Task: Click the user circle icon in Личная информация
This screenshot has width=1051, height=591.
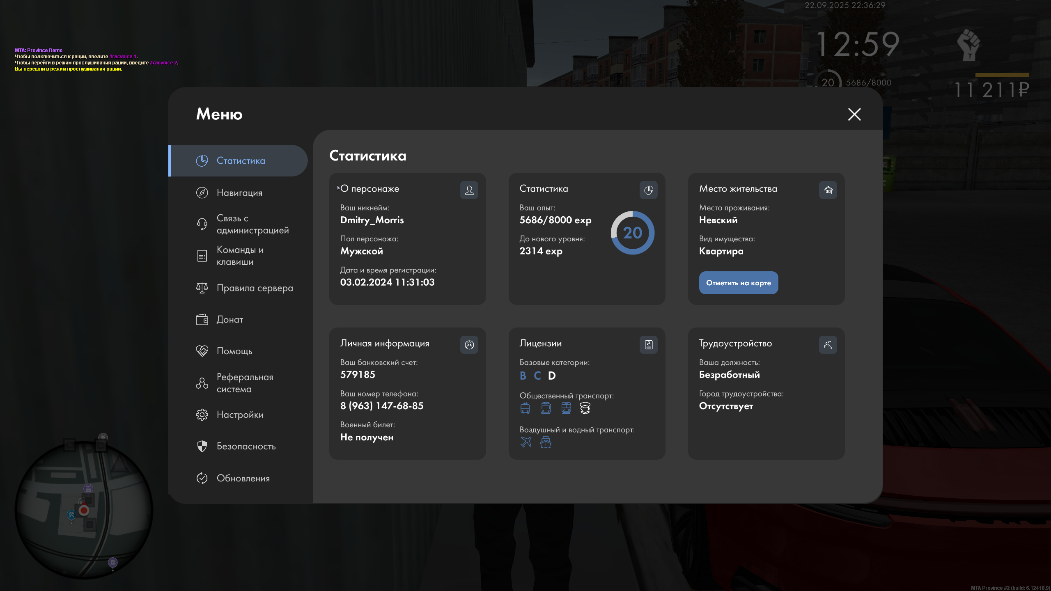Action: point(469,345)
